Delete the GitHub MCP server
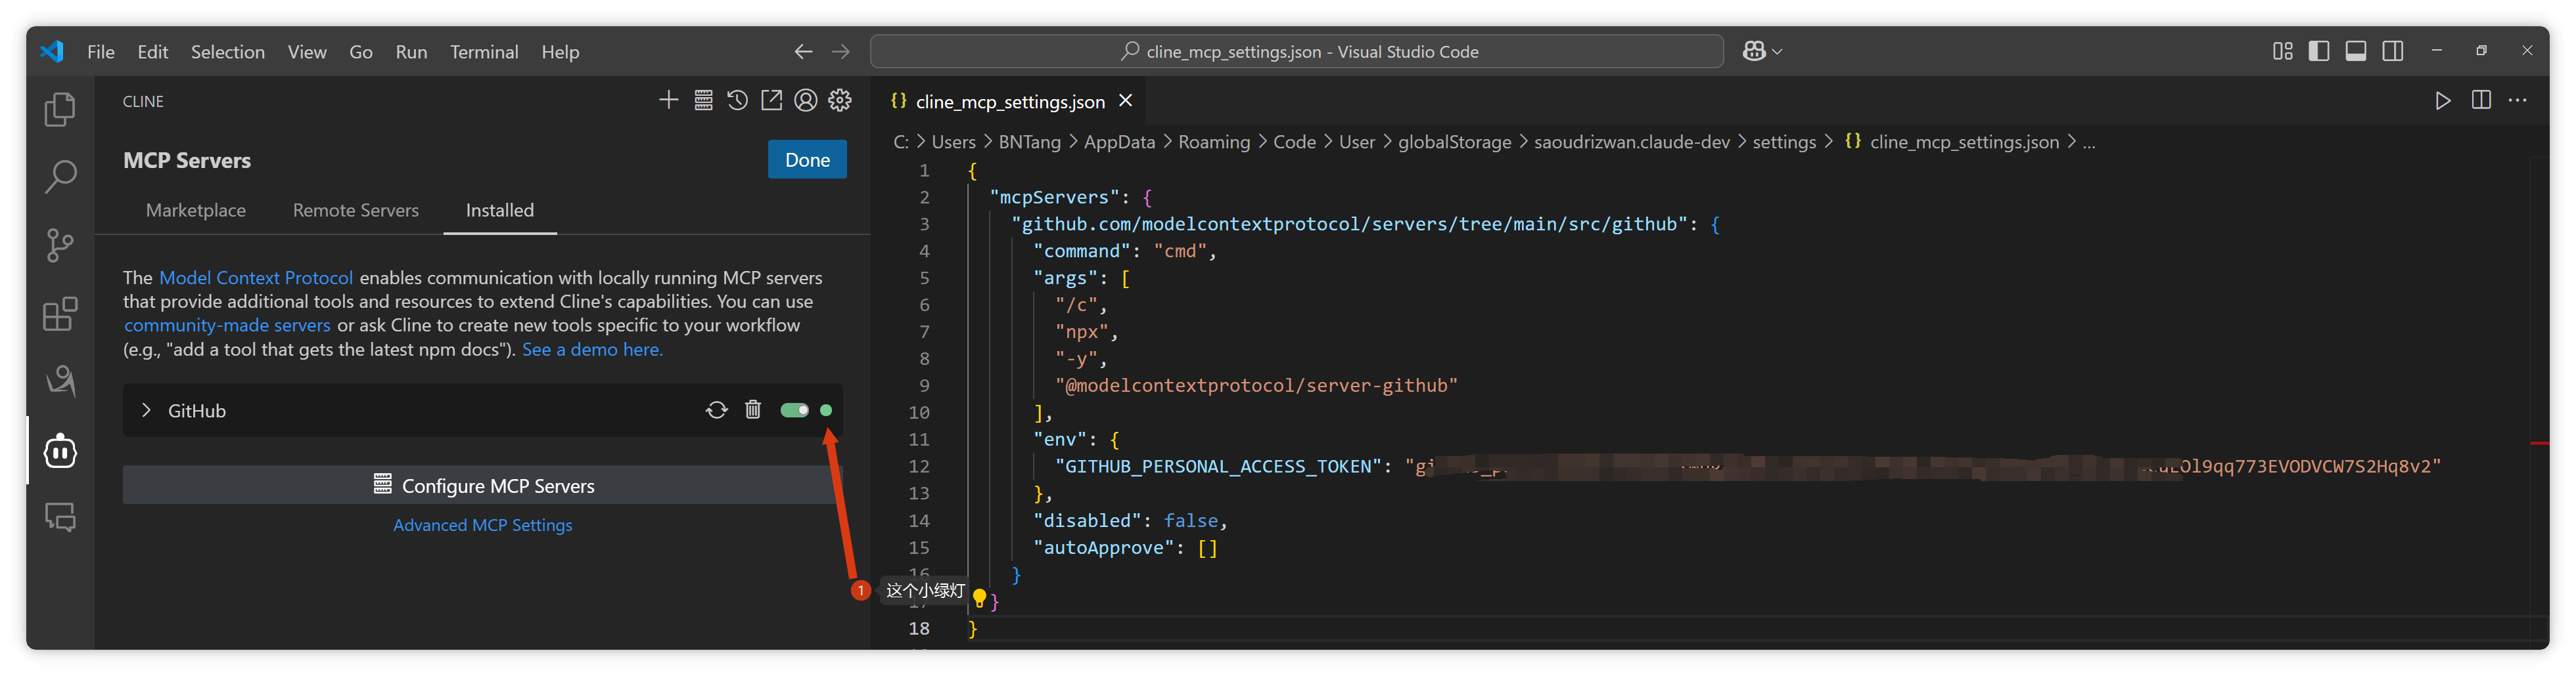The height and width of the screenshot is (676, 2576). pos(753,410)
